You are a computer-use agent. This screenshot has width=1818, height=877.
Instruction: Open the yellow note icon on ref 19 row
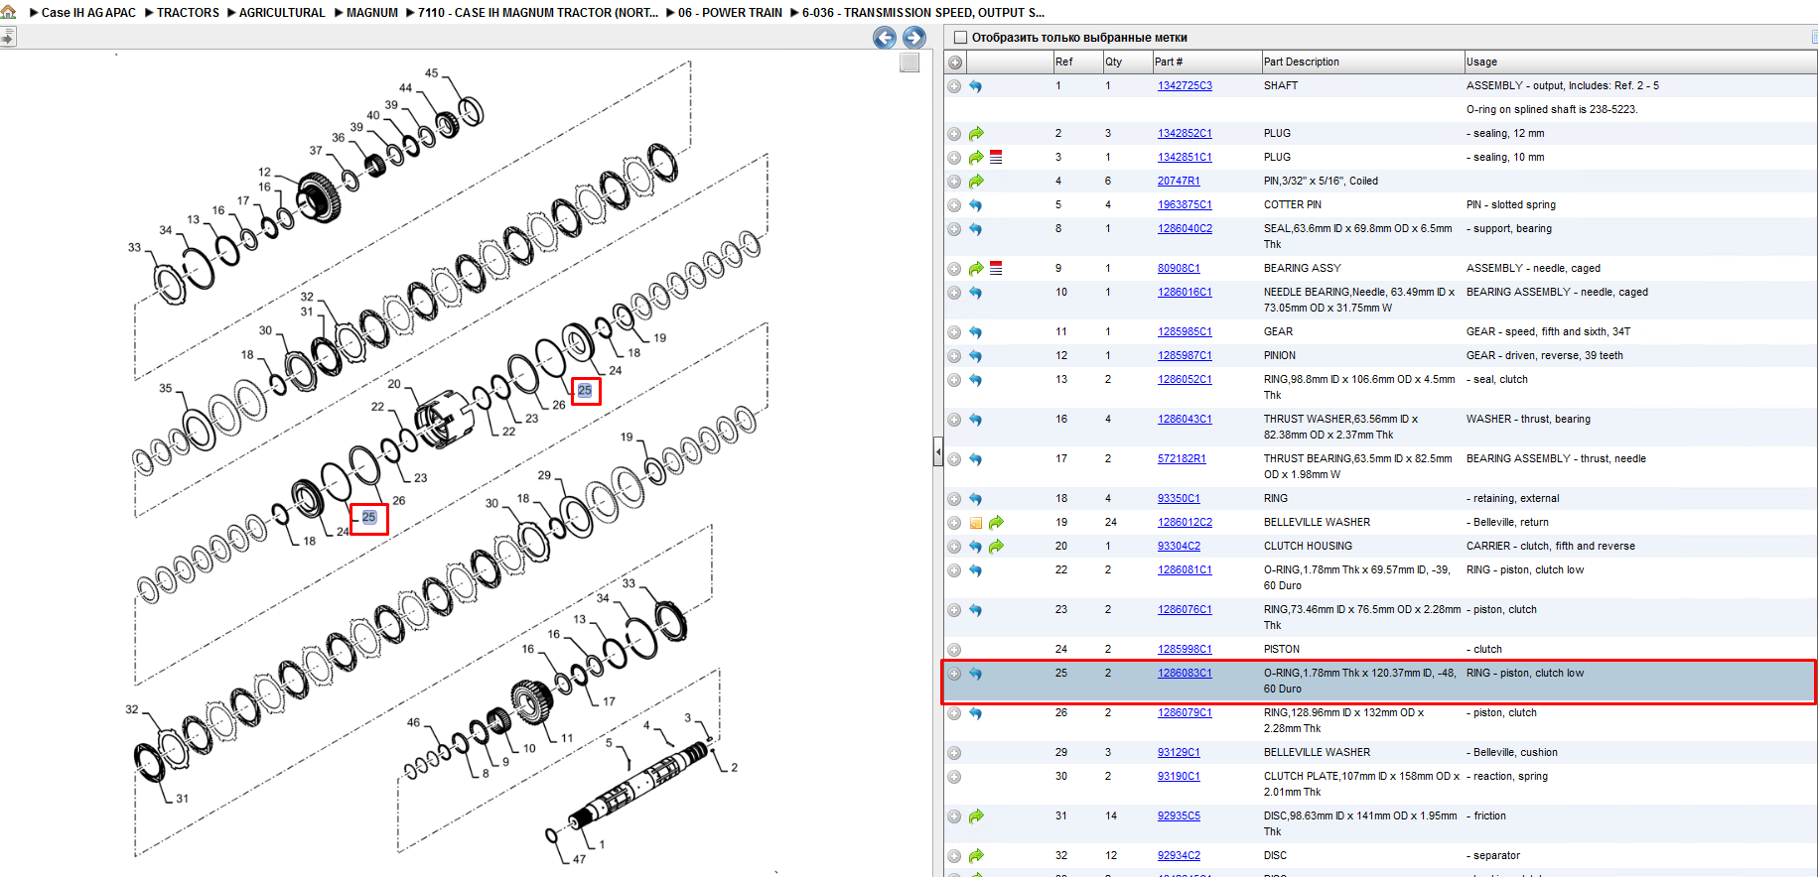click(976, 523)
